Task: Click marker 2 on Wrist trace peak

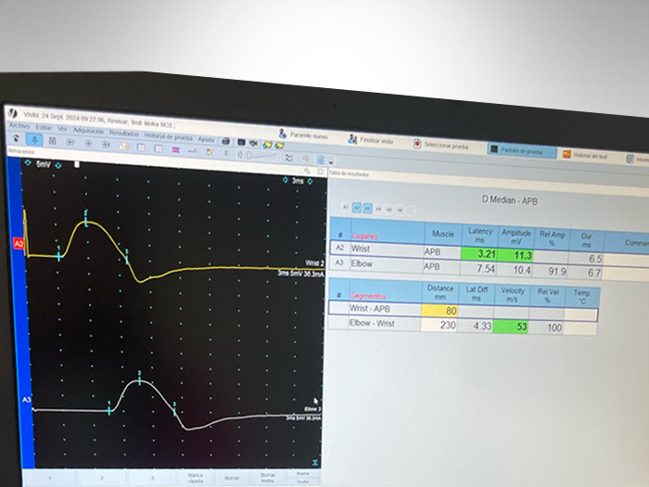Action: (86, 220)
